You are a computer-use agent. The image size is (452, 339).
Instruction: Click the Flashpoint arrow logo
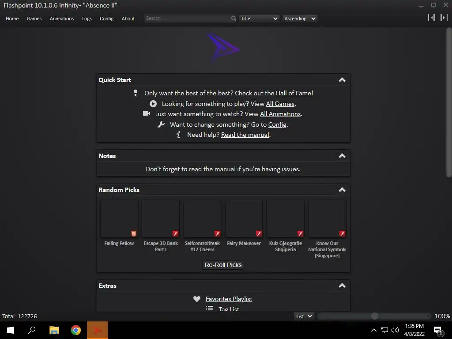223,47
